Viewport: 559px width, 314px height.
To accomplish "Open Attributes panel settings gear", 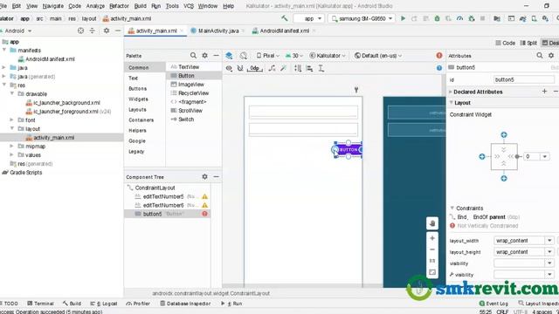I will pyautogui.click(x=551, y=56).
